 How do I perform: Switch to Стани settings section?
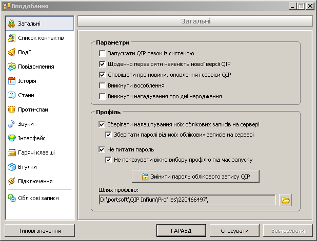tap(26, 95)
